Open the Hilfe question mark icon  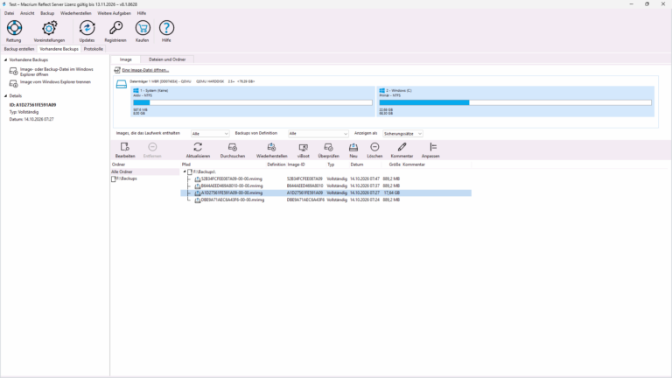click(166, 28)
